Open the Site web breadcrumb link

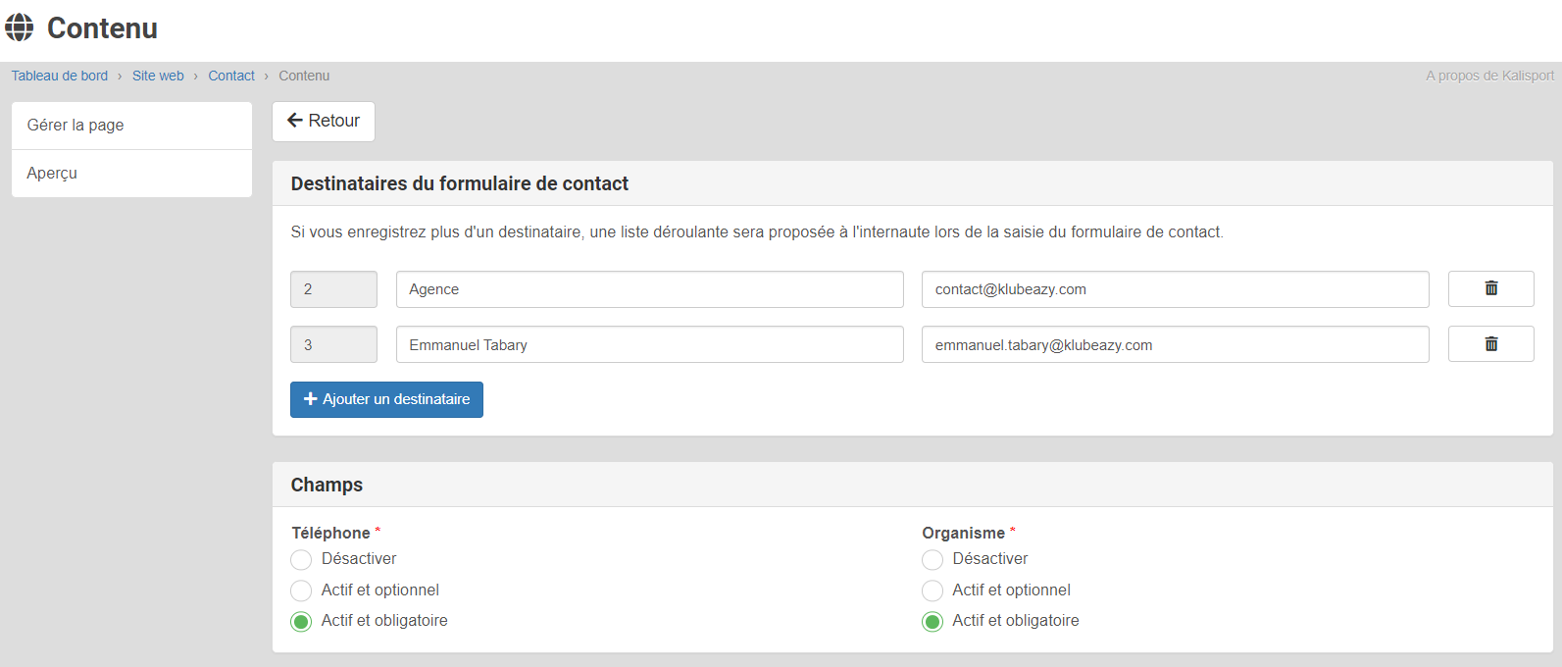[158, 76]
